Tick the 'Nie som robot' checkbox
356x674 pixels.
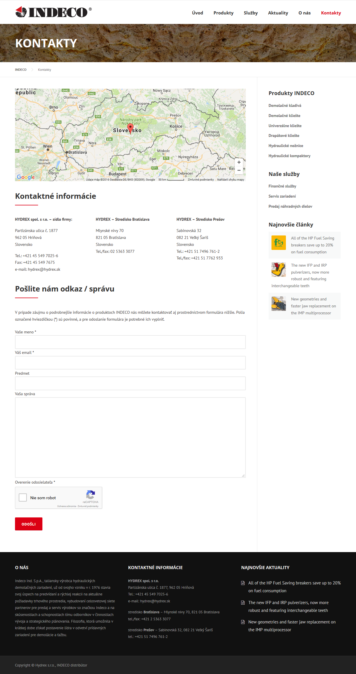(x=23, y=497)
